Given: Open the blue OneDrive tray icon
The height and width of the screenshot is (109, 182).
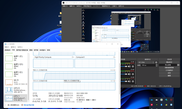Looking at the screenshot, I should pos(152,100).
